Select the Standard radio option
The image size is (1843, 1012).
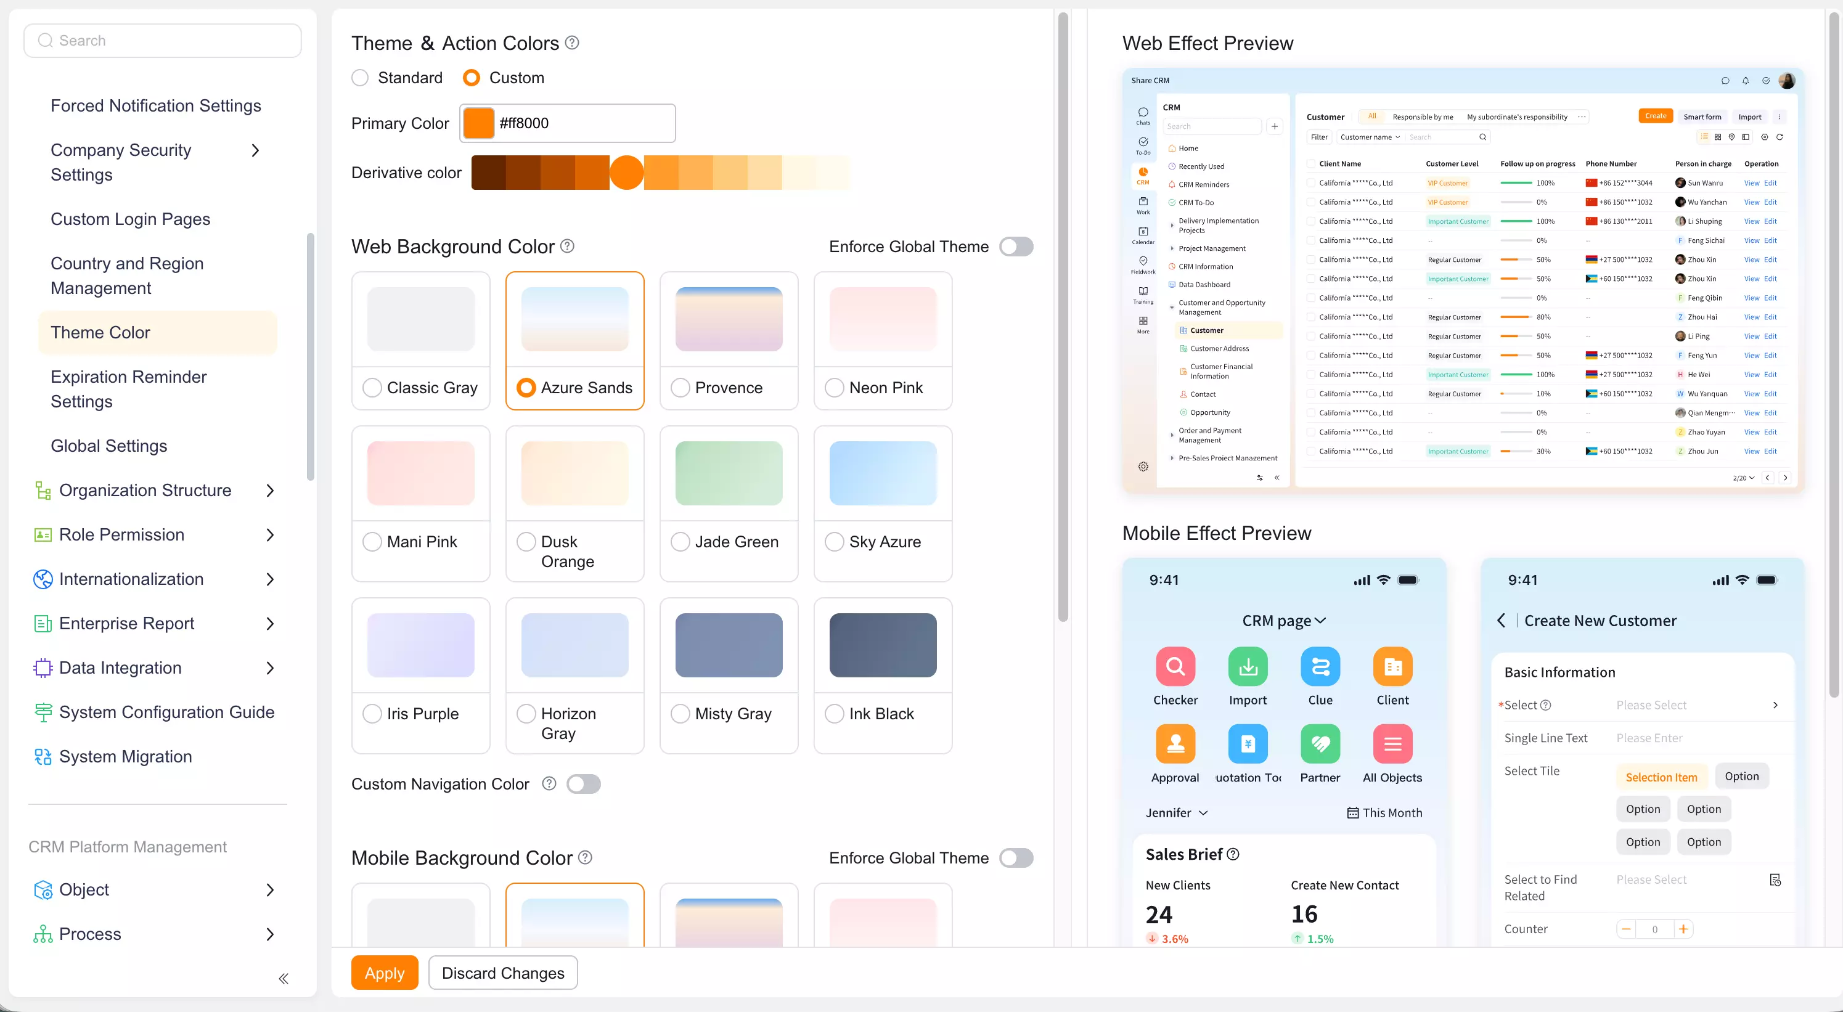click(360, 77)
